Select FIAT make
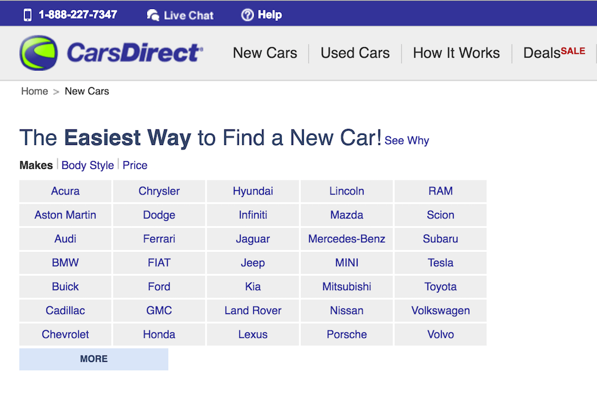 point(159,263)
